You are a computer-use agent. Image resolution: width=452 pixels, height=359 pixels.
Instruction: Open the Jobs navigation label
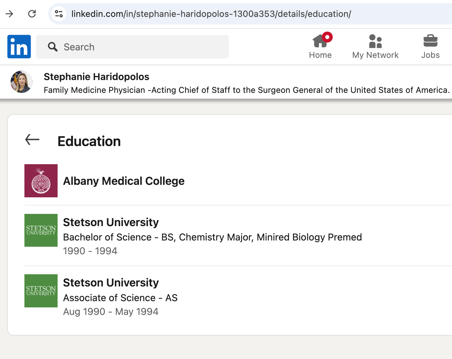(x=430, y=55)
